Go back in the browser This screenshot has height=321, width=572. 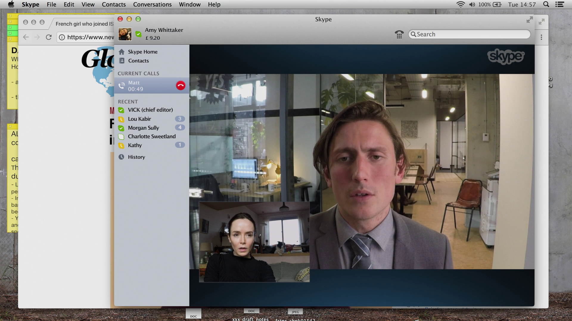pyautogui.click(x=26, y=37)
